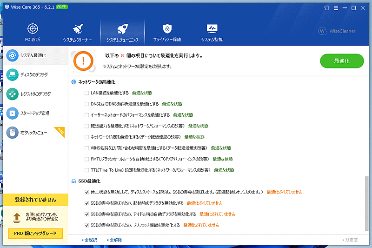Click the vertical scrollbar thumb of the list
Viewport: 372px width, 248px height.
(366, 203)
